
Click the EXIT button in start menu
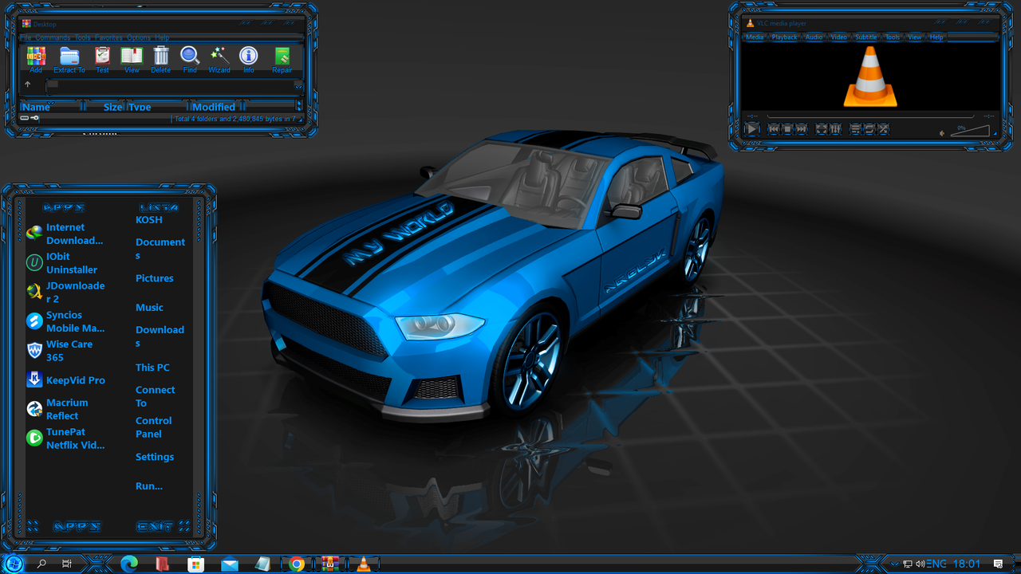tap(155, 526)
